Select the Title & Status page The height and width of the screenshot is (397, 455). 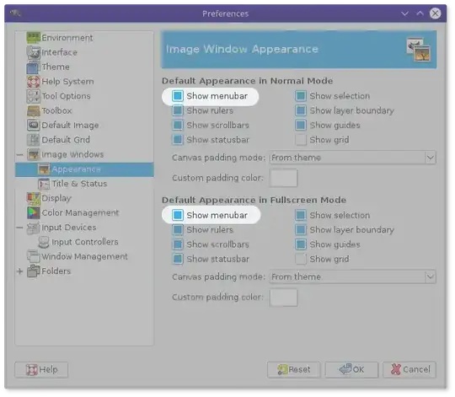point(79,184)
